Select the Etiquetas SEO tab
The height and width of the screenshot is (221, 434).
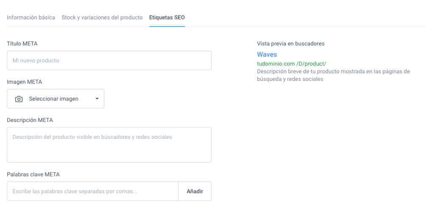point(167,17)
